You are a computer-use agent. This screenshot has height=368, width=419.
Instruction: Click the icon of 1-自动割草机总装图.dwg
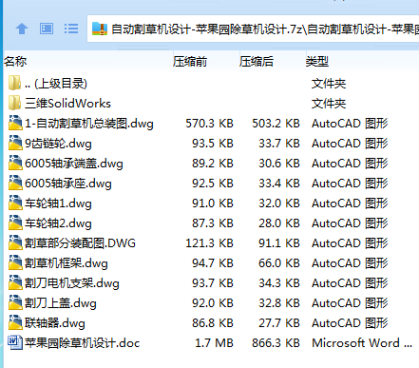point(15,123)
